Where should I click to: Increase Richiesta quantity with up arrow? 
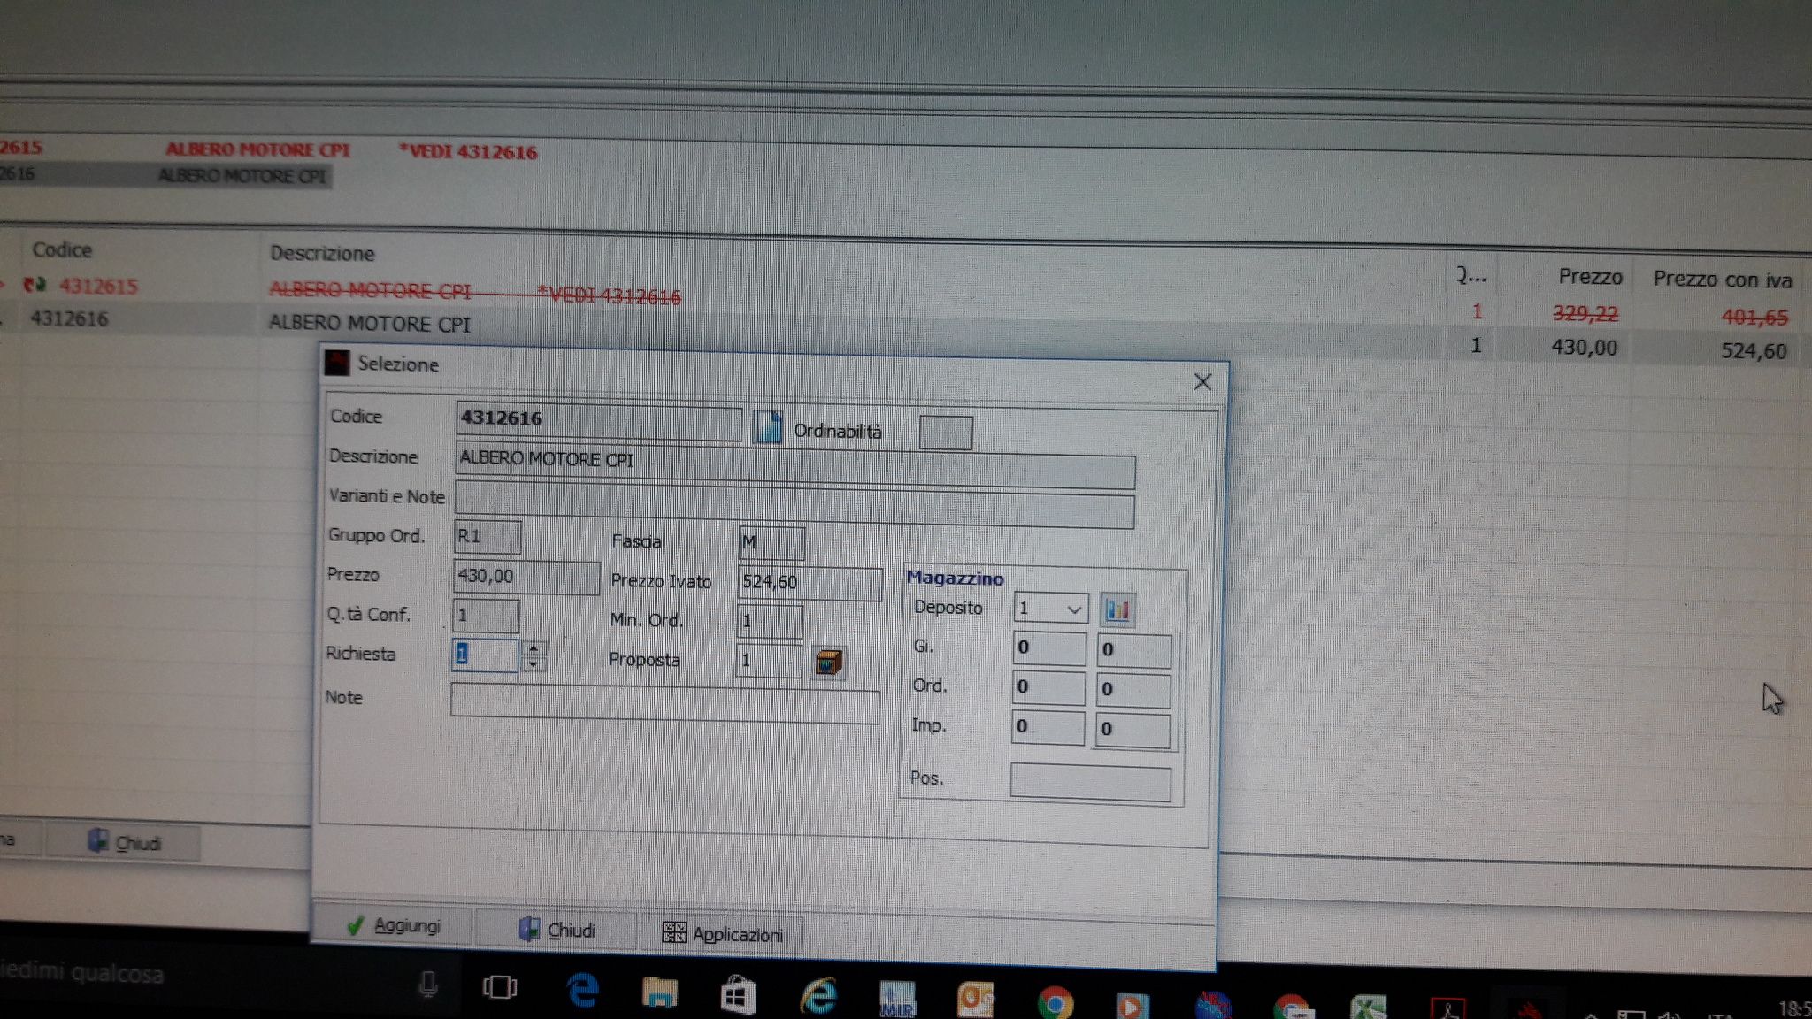534,648
